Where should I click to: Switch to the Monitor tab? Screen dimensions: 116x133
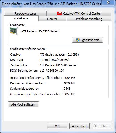[52, 19]
